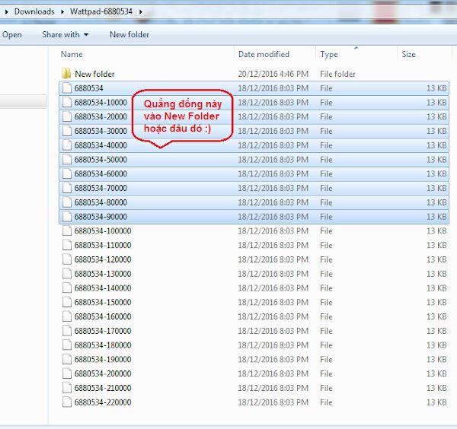Click the file icon of 6880534-220000

67,402
